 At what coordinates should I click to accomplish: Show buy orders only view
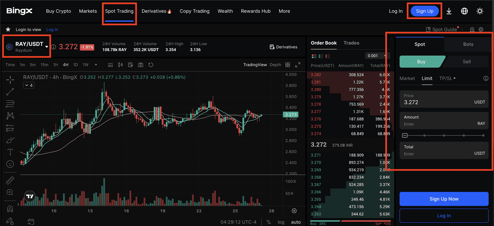click(x=321, y=56)
